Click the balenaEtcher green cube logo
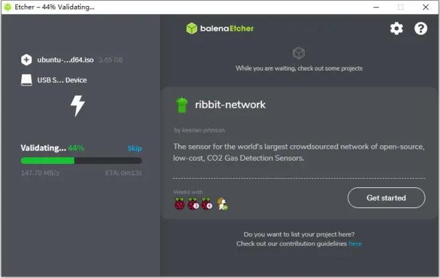This screenshot has height=278, width=440. tap(191, 28)
